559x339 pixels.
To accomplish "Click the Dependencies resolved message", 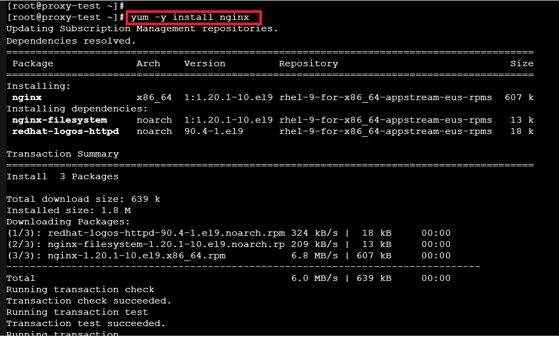I will pyautogui.click(x=71, y=41).
